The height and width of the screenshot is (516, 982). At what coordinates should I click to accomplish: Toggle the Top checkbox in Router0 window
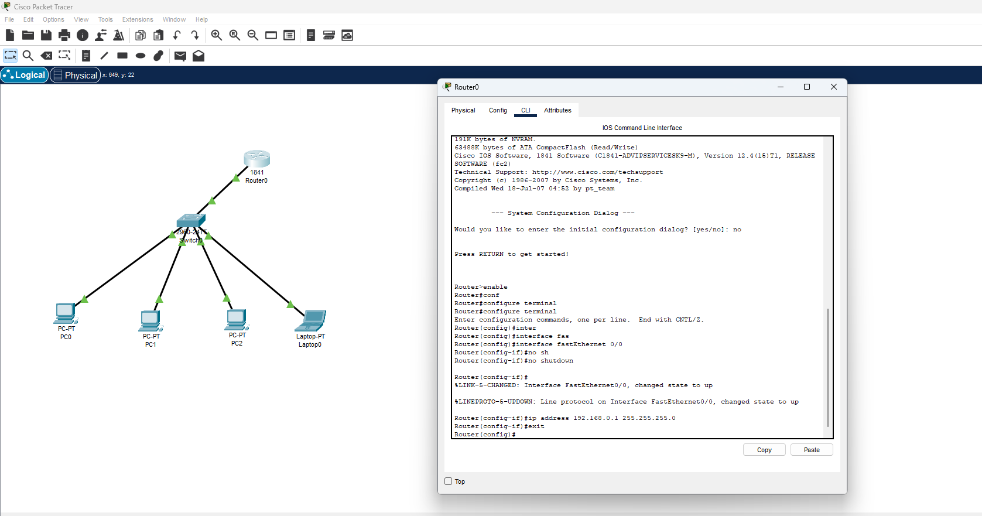[x=449, y=481]
